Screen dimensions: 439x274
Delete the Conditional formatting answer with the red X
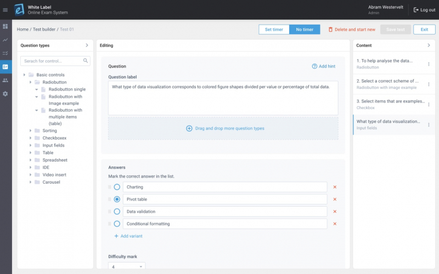click(x=335, y=224)
